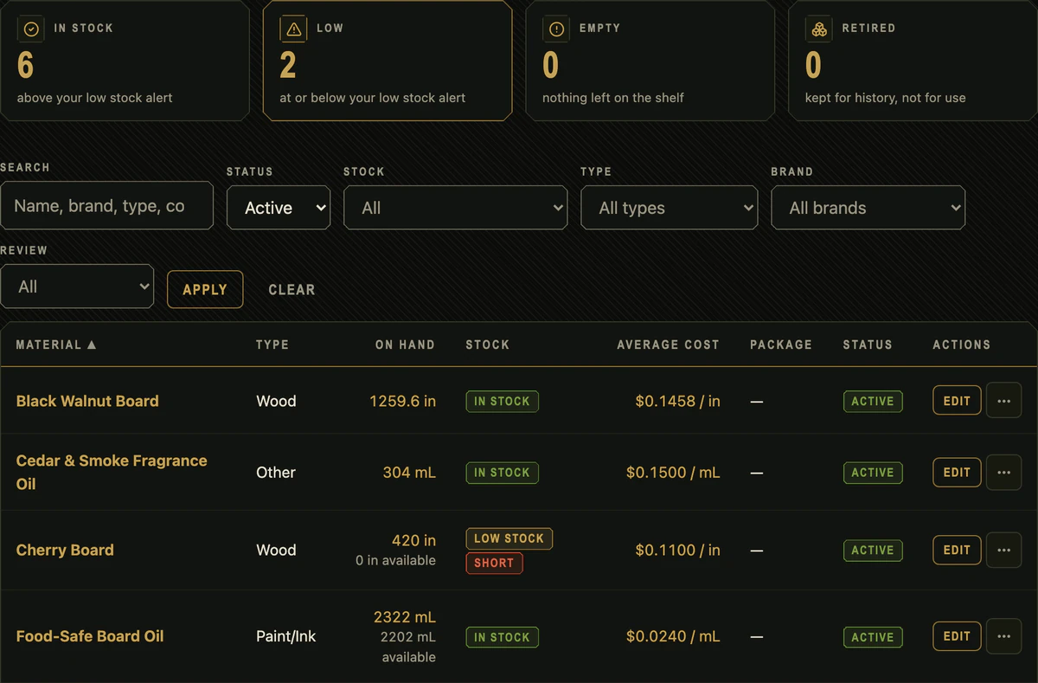Click the Apply button
Screen dimensions: 1038x683
click(205, 290)
